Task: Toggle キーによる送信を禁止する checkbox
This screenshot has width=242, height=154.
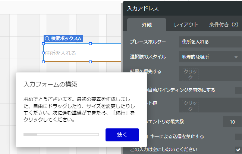Action: [x=238, y=137]
